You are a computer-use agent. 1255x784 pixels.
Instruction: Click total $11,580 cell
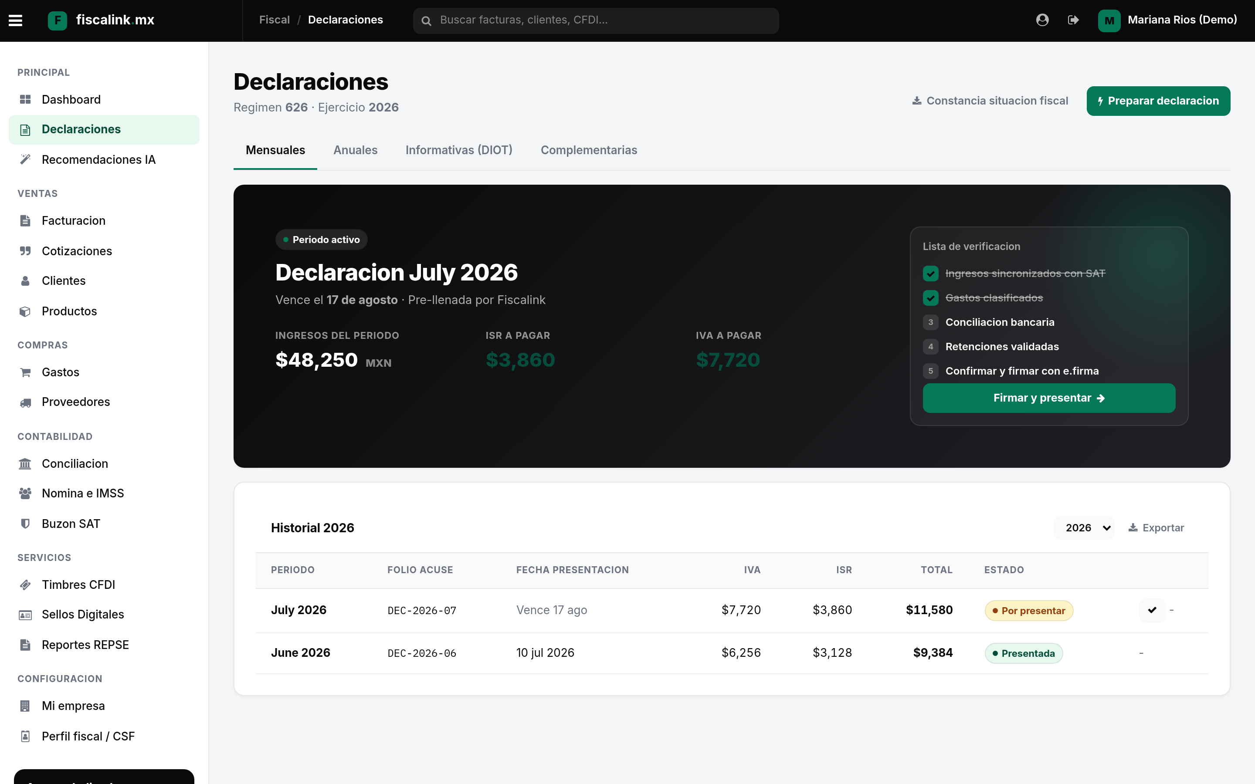pos(929,610)
